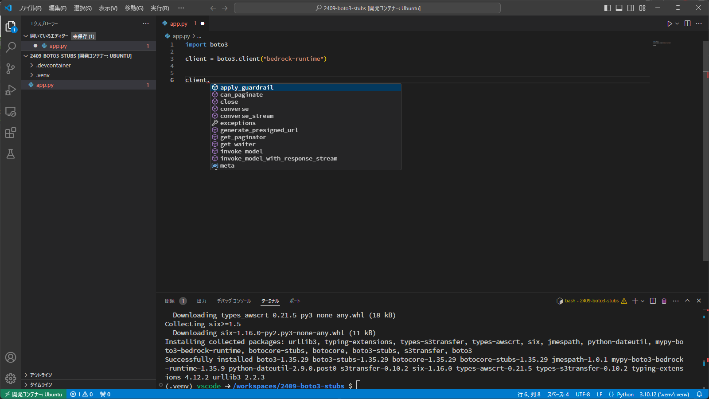This screenshot has width=709, height=399.
Task: Pick apply_guardrail from suggestions
Action: [306, 87]
